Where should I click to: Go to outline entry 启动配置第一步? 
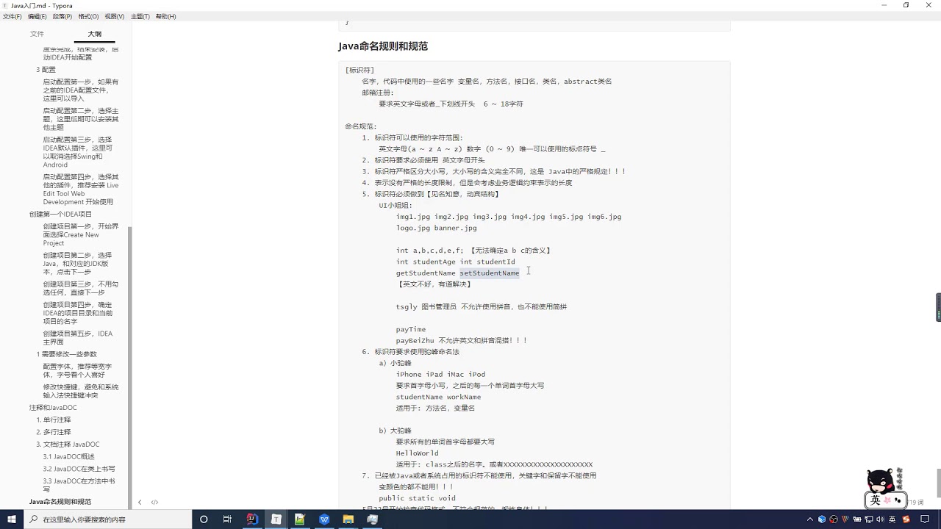coord(80,90)
